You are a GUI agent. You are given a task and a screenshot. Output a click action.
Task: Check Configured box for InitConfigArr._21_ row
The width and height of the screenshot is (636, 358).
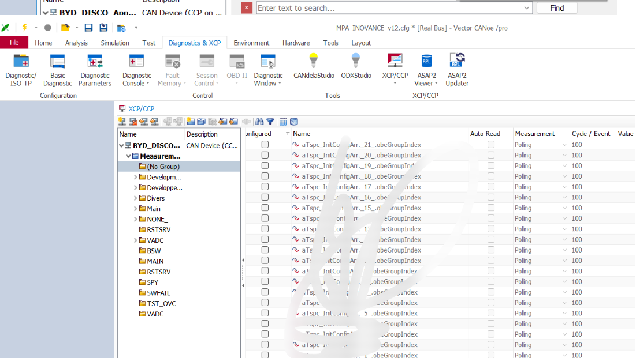coord(265,145)
